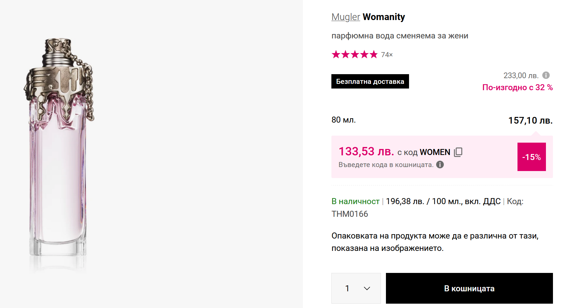Click the product code THM0166
The image size is (562, 308).
[x=349, y=214]
